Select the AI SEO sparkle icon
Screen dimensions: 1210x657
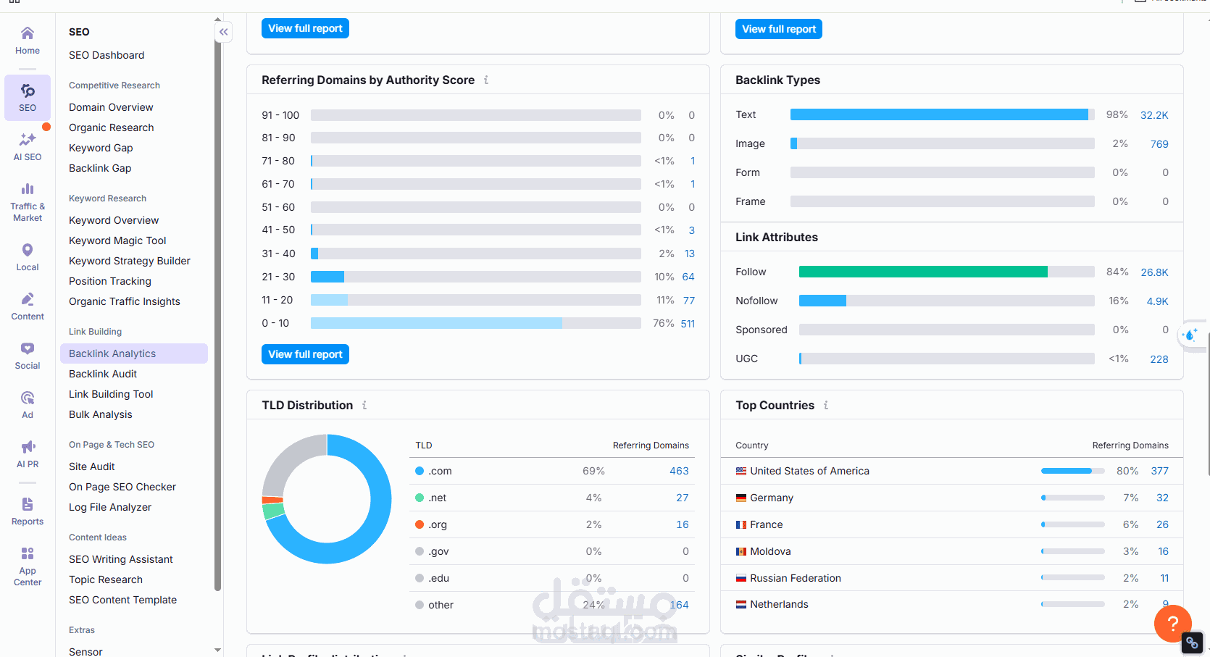click(x=28, y=139)
